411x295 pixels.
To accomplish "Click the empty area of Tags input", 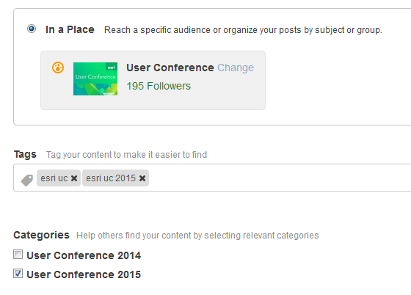I will 278,178.
